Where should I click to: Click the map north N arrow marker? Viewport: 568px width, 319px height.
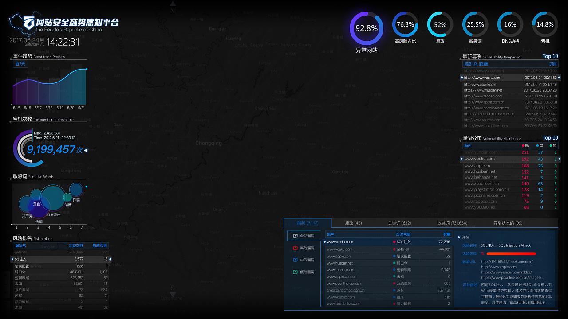(173, 8)
